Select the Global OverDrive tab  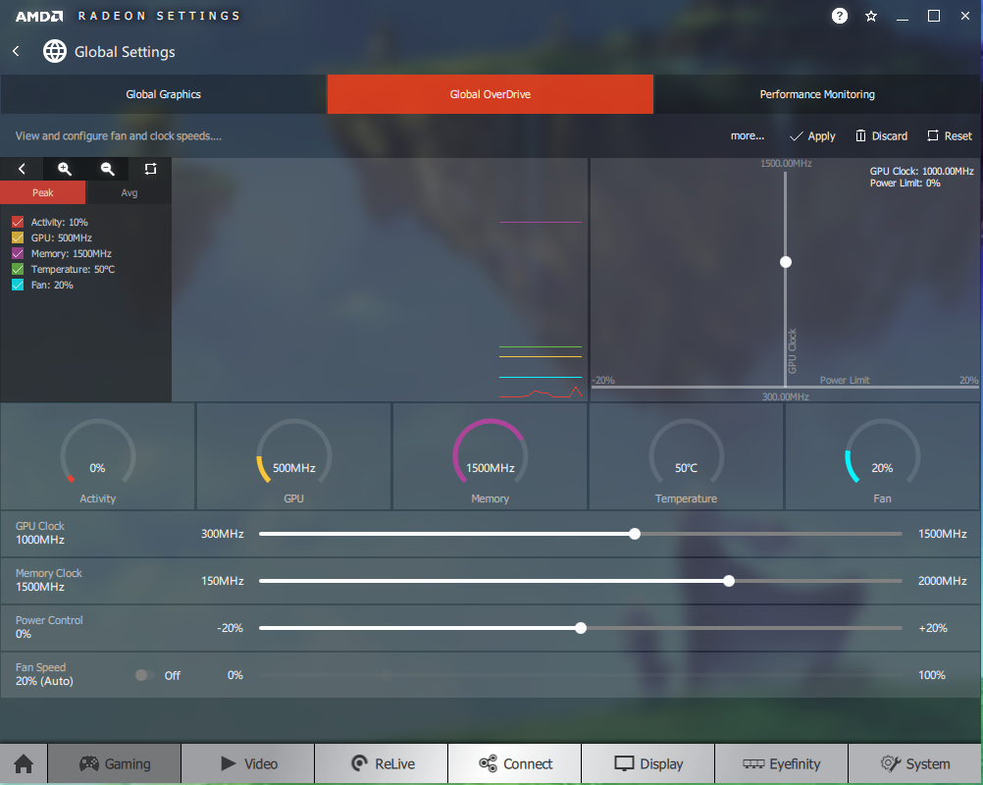pyautogui.click(x=491, y=94)
